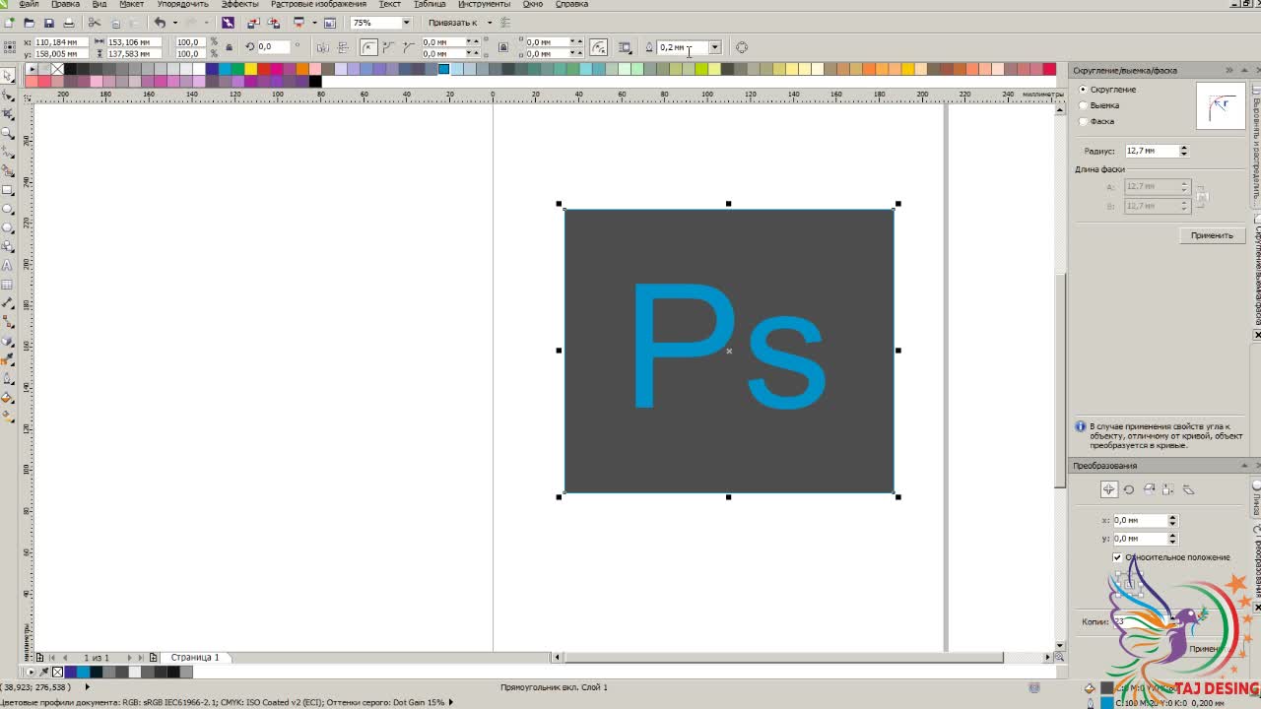Pick the black swatch in second palette row
The height and width of the screenshot is (709, 1261).
[x=315, y=81]
